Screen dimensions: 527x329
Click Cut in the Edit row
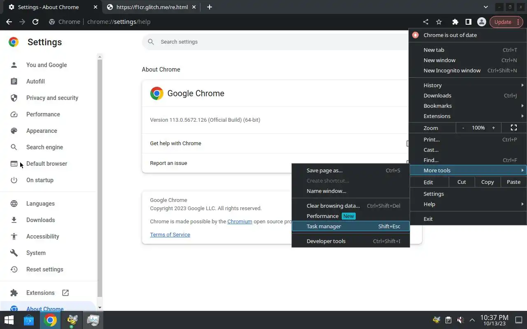[462, 182]
